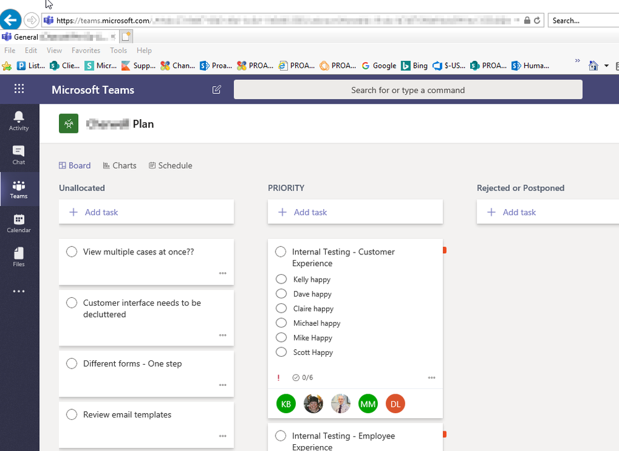
Task: Open Calendar in Teams sidebar
Action: [19, 223]
